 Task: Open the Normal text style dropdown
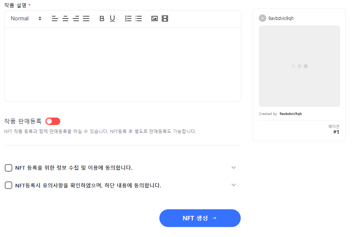pos(26,18)
